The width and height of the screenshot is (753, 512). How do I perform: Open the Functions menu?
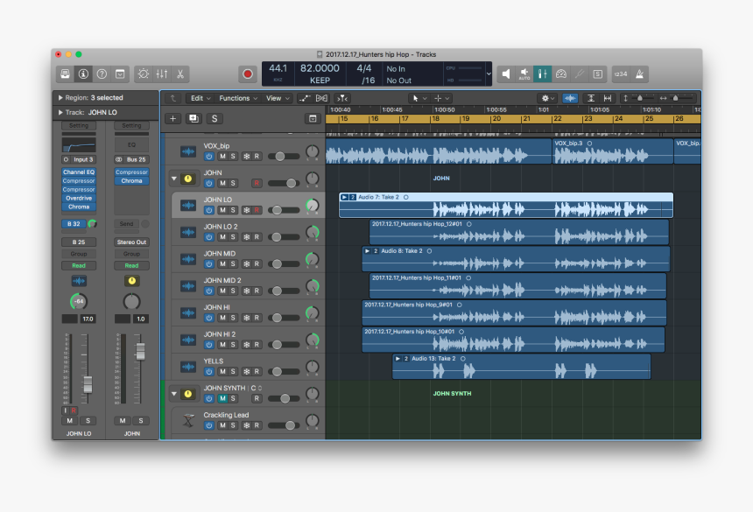[x=238, y=98]
